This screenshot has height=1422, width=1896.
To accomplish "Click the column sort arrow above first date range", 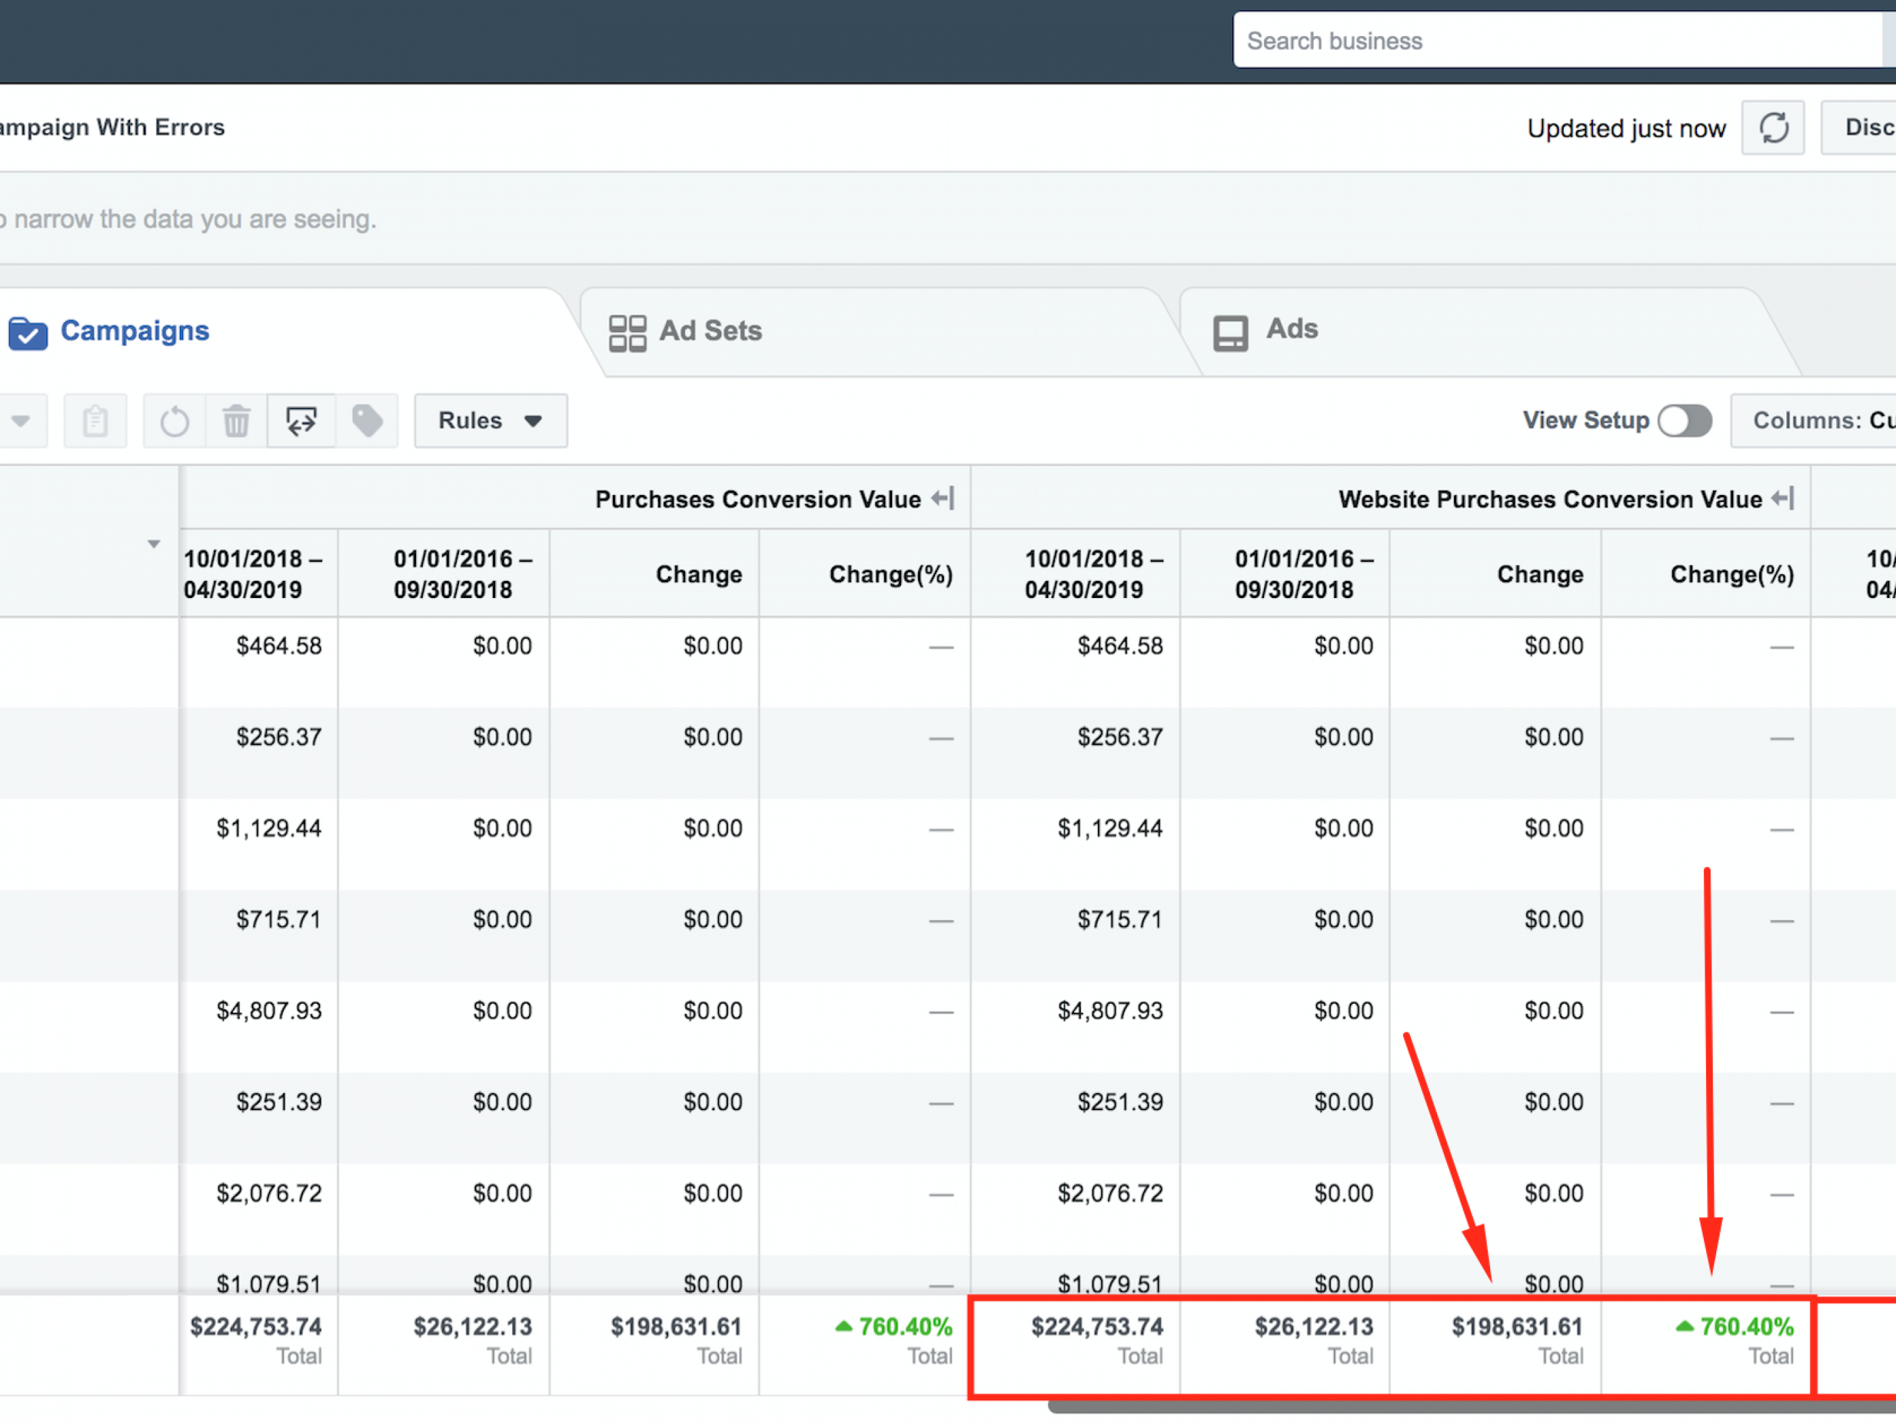I will click(153, 544).
